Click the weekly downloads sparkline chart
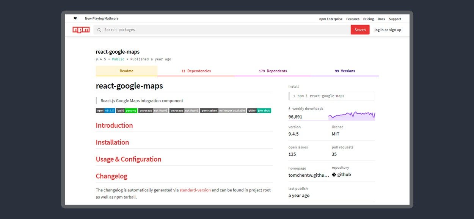The image size is (474, 219). [x=352, y=115]
